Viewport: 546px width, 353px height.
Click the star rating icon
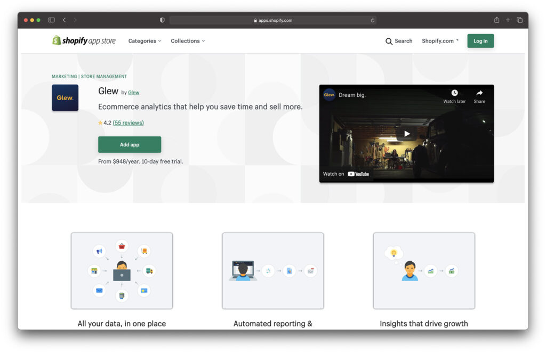coord(100,123)
